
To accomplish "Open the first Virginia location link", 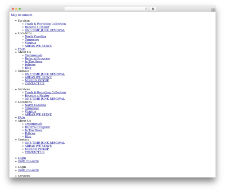I will pyautogui.click(x=30, y=43).
